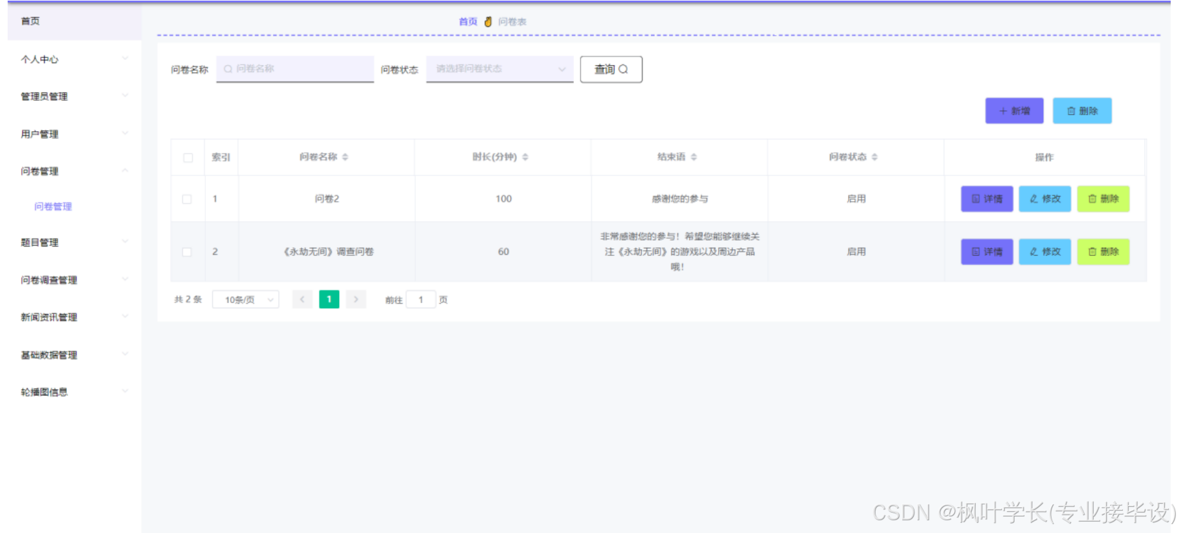This screenshot has height=533, width=1179.
Task: Expand the 个人中心 sidebar menu
Action: coord(74,59)
